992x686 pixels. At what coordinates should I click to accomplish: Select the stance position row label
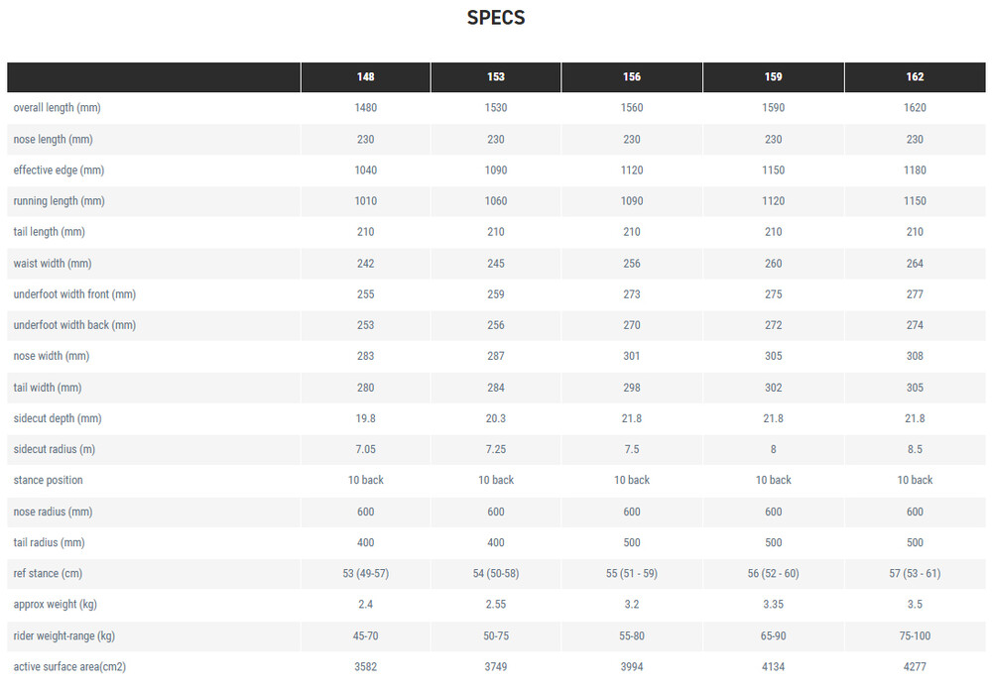click(49, 481)
